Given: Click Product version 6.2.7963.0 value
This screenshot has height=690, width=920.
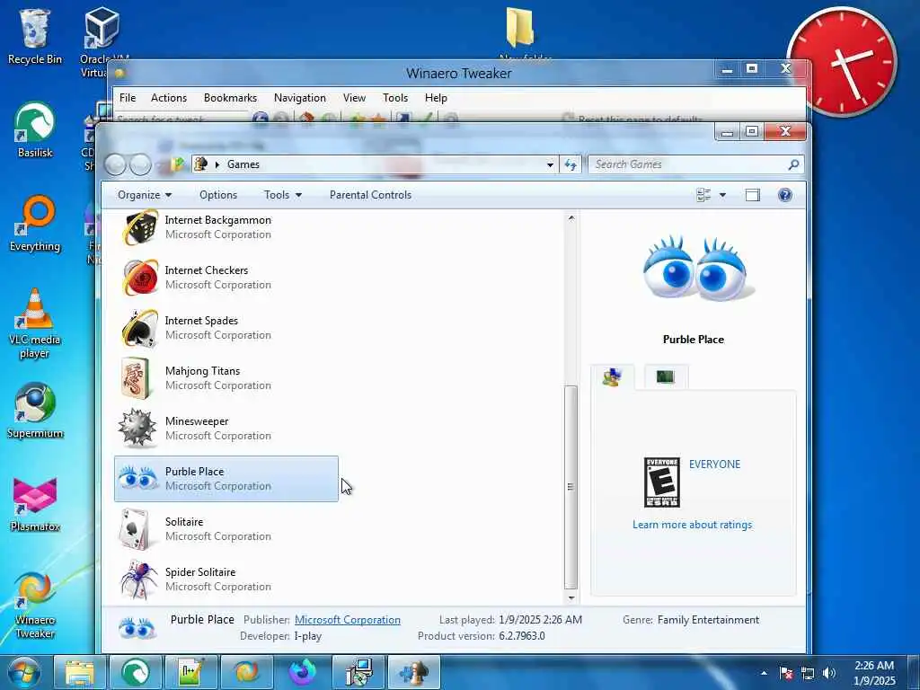Looking at the screenshot, I should pyautogui.click(x=522, y=636).
